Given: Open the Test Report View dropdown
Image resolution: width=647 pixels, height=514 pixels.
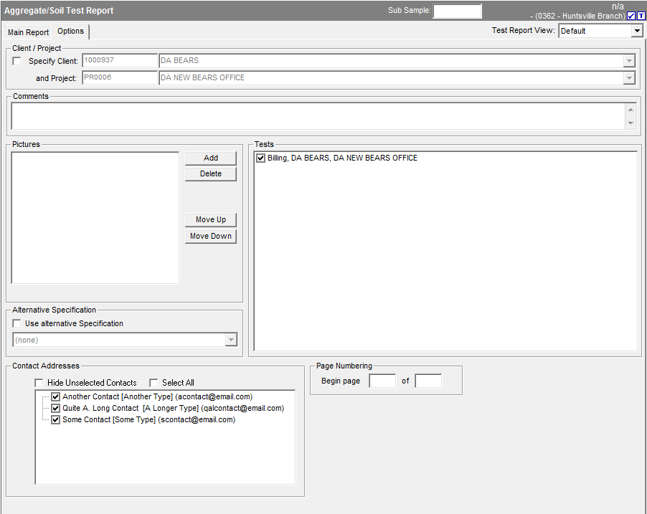Looking at the screenshot, I should pyautogui.click(x=636, y=31).
